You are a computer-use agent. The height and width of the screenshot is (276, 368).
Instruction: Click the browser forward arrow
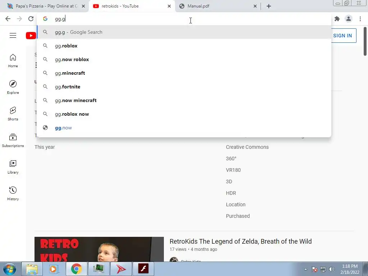(x=19, y=19)
